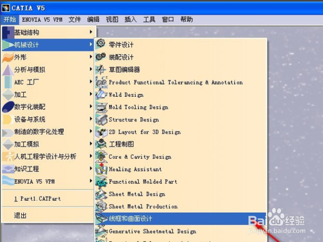
Task: Click the green 机械设计 category icon
Action: pos(8,45)
